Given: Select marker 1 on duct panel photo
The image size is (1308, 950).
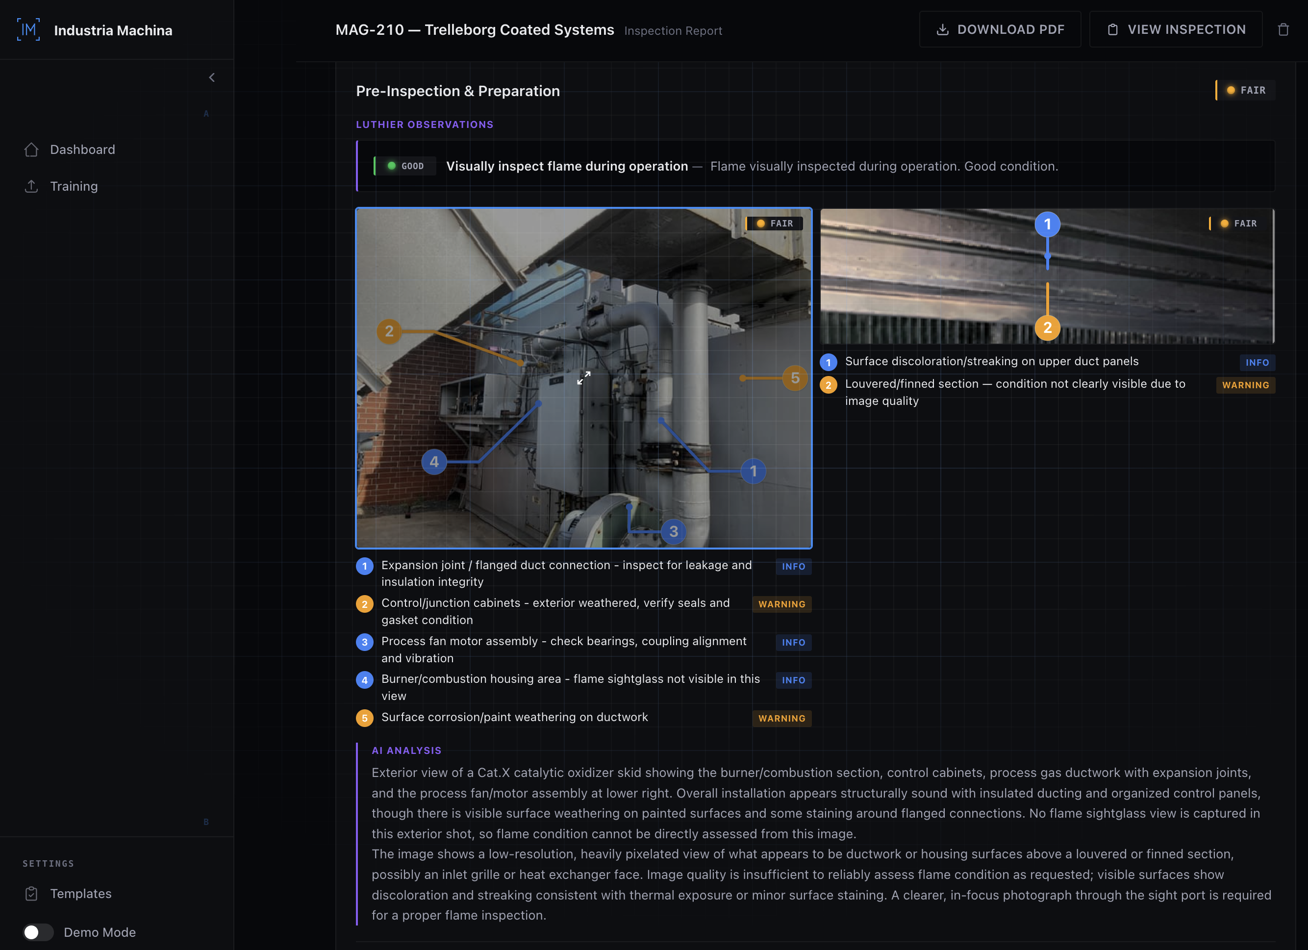Looking at the screenshot, I should [1047, 224].
